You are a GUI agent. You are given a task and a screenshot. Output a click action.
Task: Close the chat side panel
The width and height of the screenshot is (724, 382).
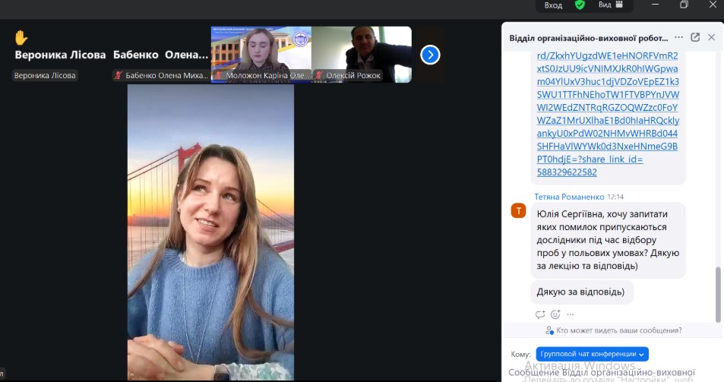point(711,37)
